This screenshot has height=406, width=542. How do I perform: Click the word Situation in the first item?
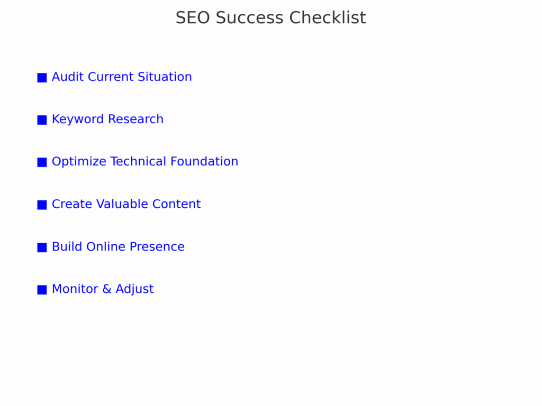click(x=165, y=77)
